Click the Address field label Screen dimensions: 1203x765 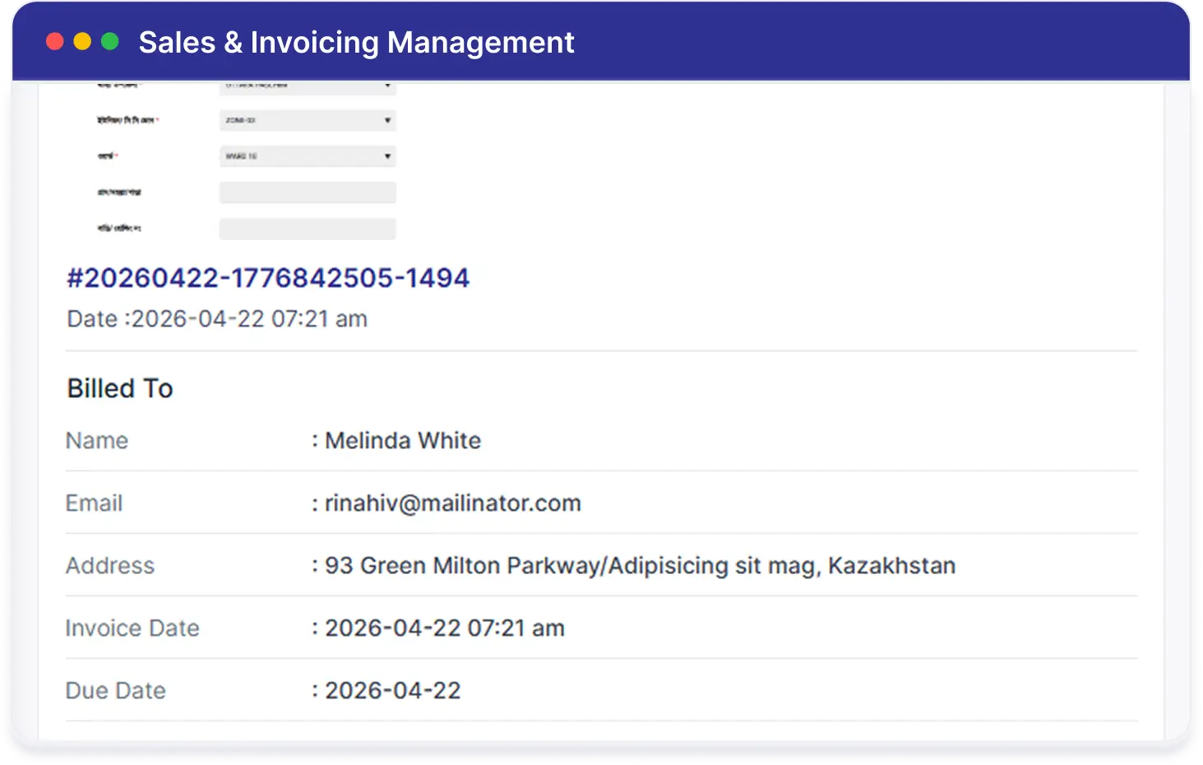pyautogui.click(x=110, y=566)
